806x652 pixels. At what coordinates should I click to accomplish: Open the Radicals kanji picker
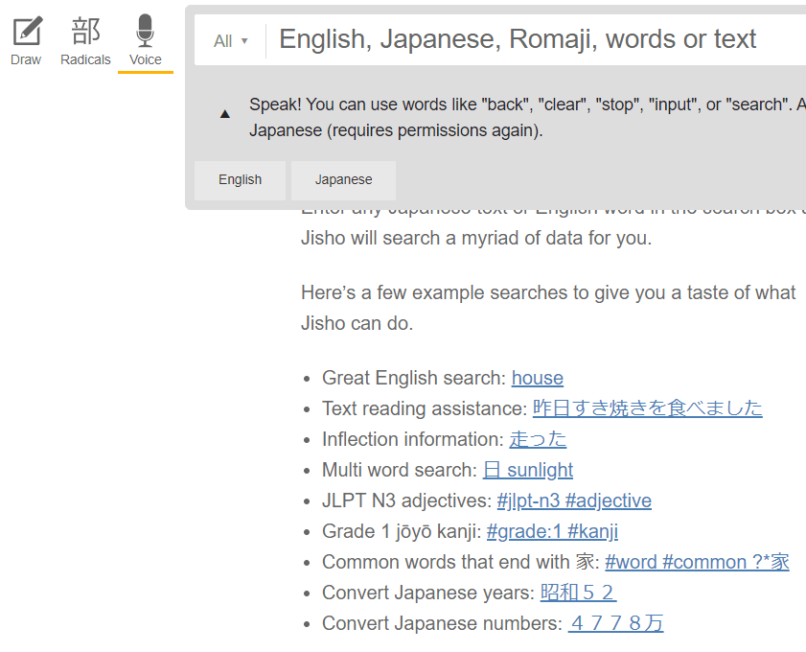coord(85,41)
